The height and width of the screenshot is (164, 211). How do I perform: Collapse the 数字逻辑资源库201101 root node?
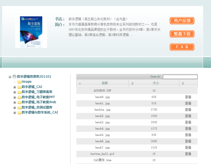(10, 77)
